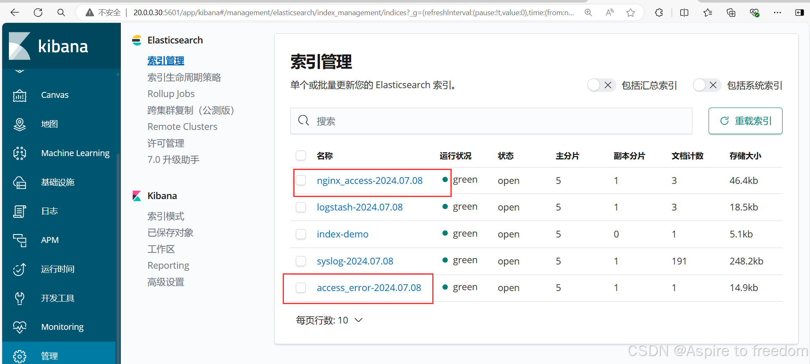Open syslog-2024.07.08 index link
Image resolution: width=810 pixels, height=364 pixels.
click(x=355, y=261)
